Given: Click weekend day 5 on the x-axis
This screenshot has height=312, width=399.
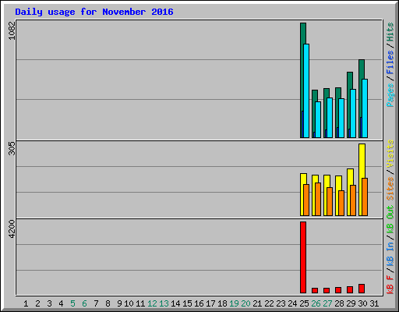Looking at the screenshot, I should click(72, 303).
